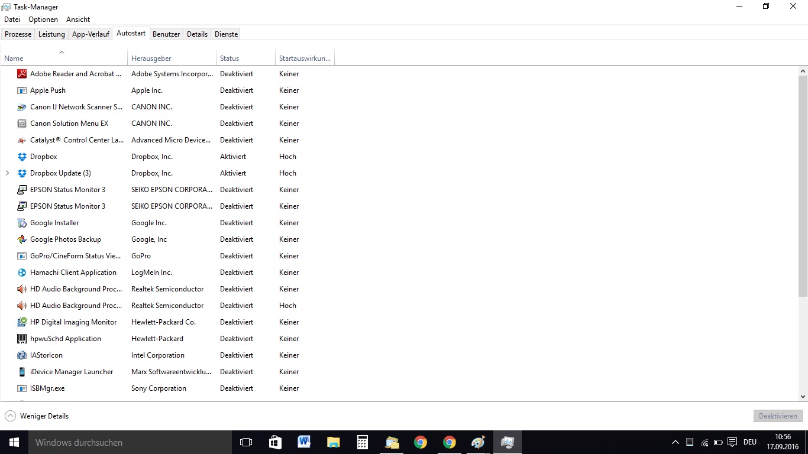
Task: Switch to the Leistung tab
Action: click(x=51, y=34)
